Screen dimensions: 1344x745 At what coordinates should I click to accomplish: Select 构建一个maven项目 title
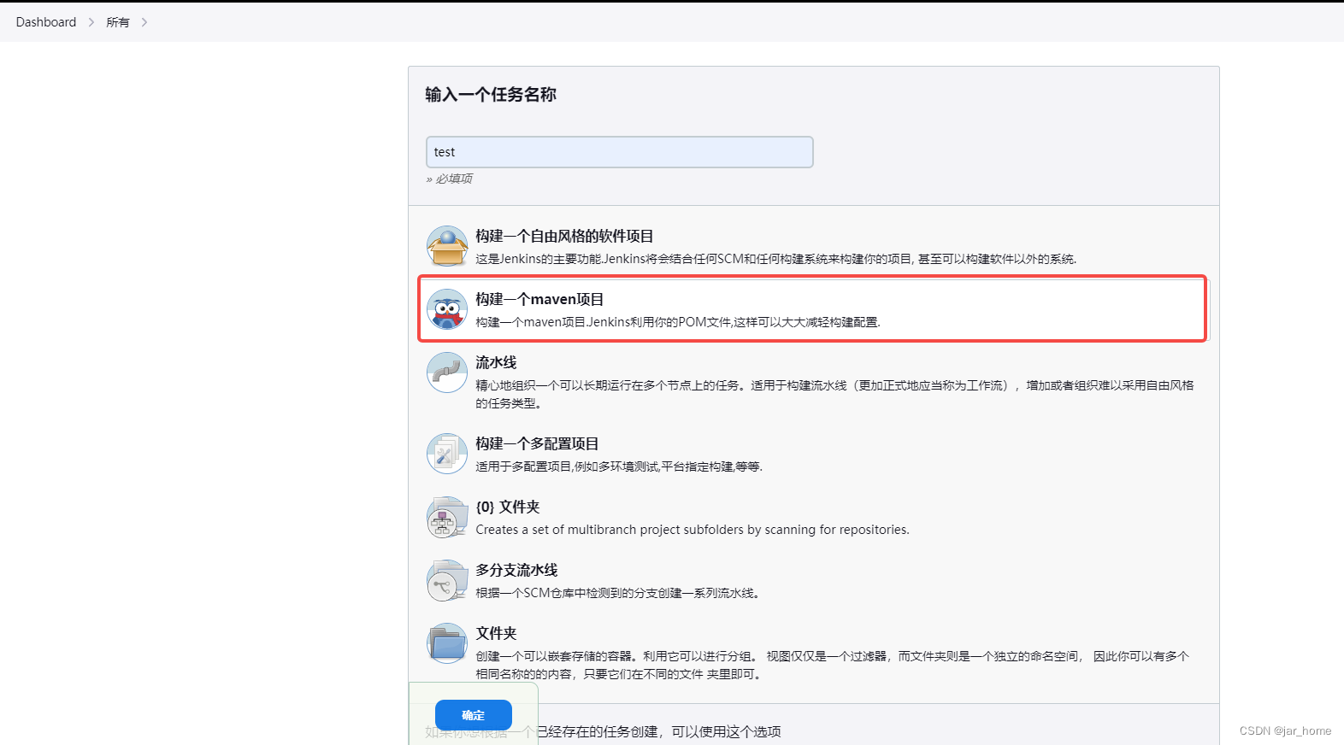click(x=539, y=299)
